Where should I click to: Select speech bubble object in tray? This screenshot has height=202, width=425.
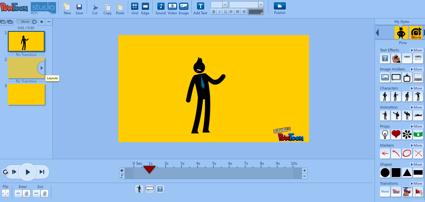(150, 189)
